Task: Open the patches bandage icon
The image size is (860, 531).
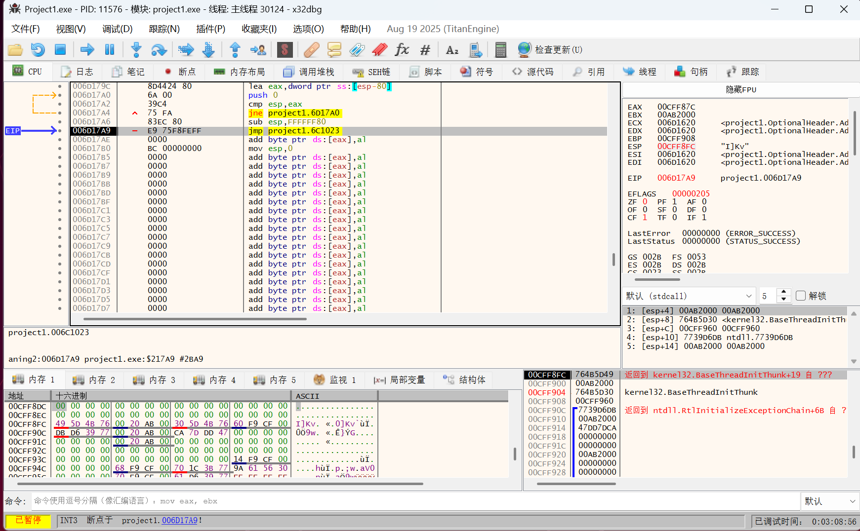Action: tap(311, 50)
